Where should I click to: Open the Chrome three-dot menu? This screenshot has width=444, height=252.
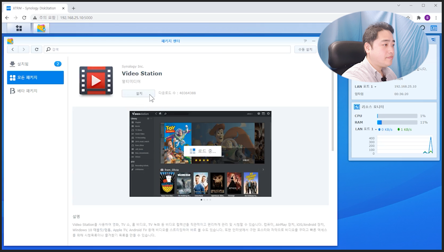[436, 17]
